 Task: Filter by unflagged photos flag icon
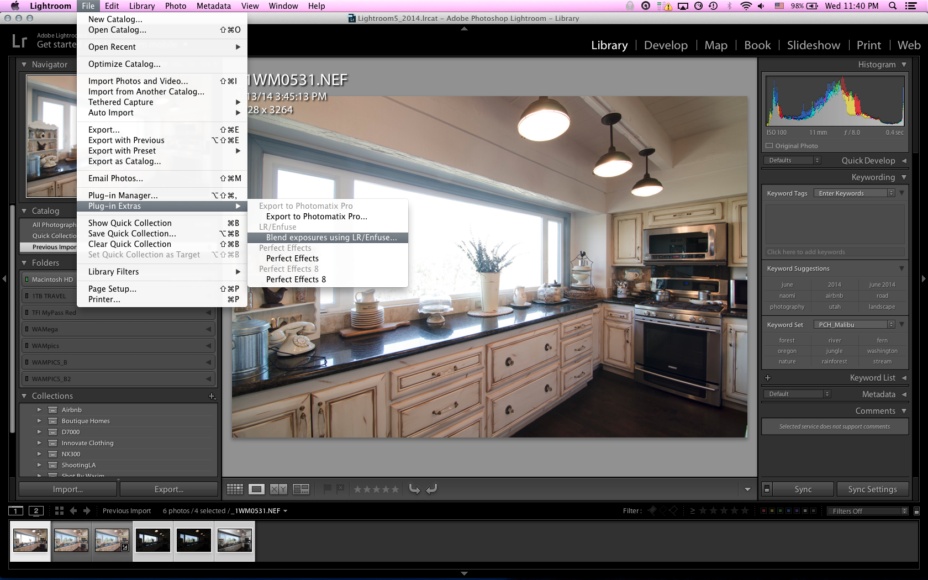click(x=663, y=510)
